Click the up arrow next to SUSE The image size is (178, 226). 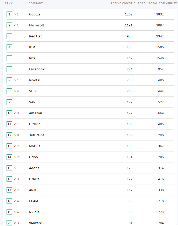click(x=15, y=91)
